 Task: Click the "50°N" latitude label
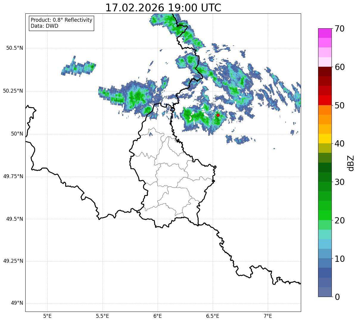tap(17, 134)
